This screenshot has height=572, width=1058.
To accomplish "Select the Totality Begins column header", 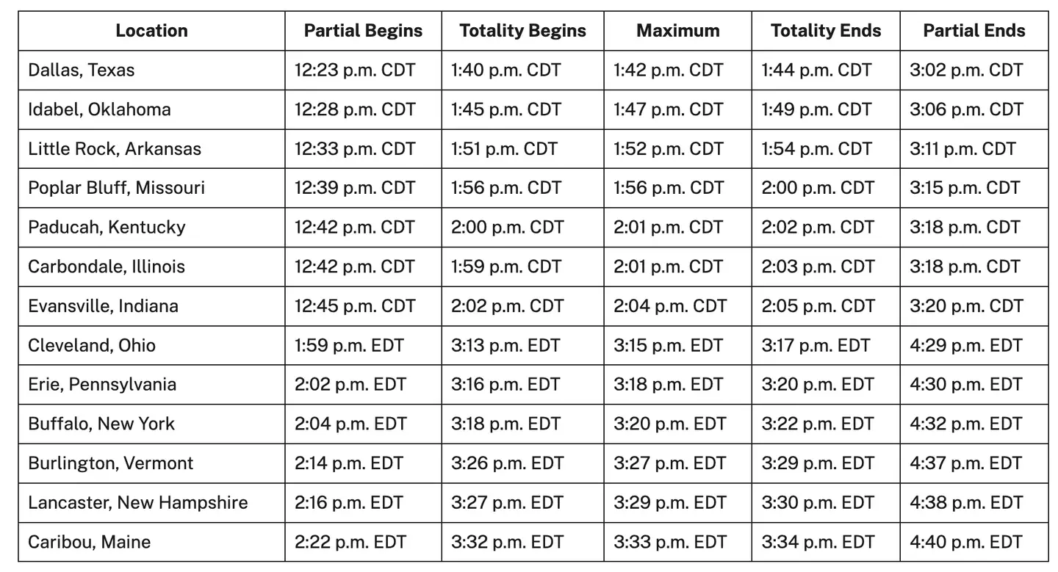I will [522, 31].
